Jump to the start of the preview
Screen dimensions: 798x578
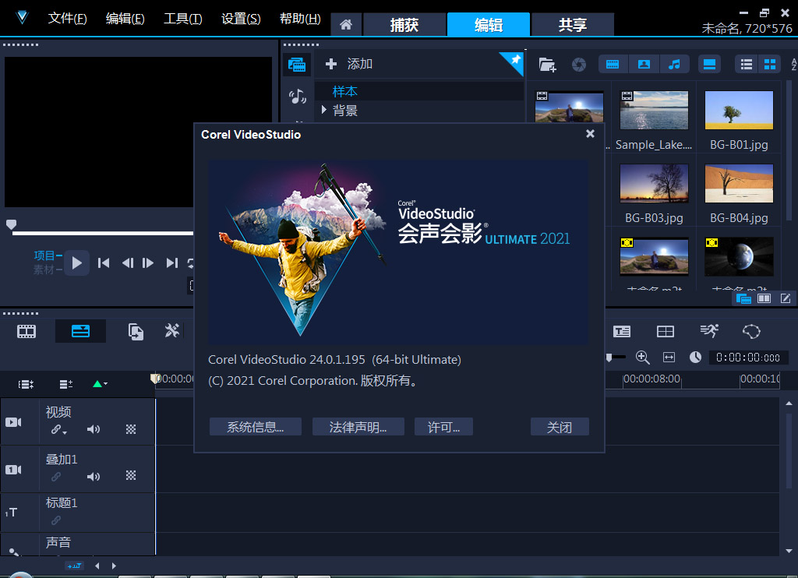104,263
